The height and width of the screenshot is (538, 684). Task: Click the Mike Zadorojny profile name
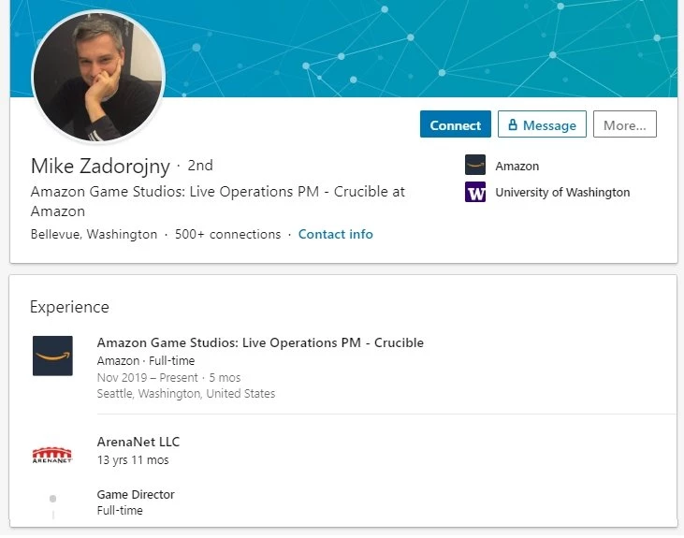pos(100,167)
